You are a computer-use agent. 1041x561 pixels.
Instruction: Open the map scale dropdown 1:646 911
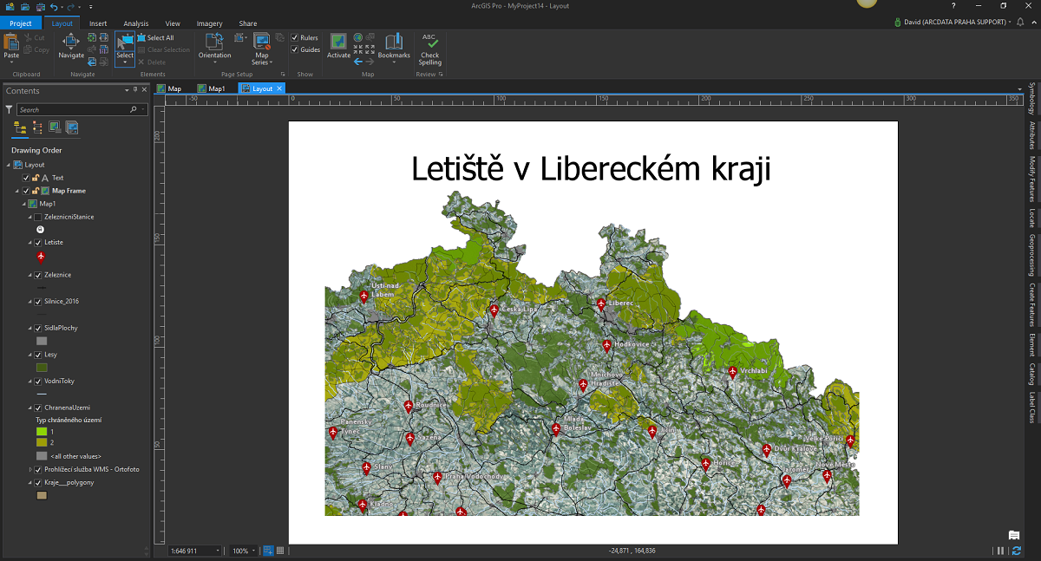click(194, 551)
